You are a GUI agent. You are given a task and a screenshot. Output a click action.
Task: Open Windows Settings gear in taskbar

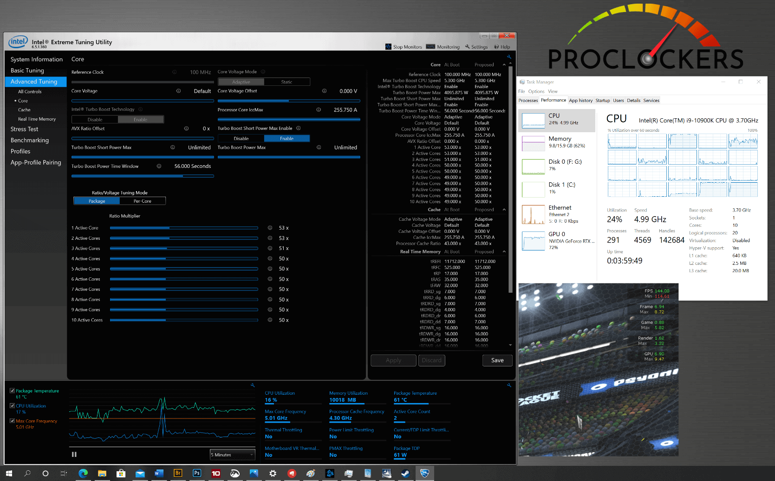coord(273,473)
